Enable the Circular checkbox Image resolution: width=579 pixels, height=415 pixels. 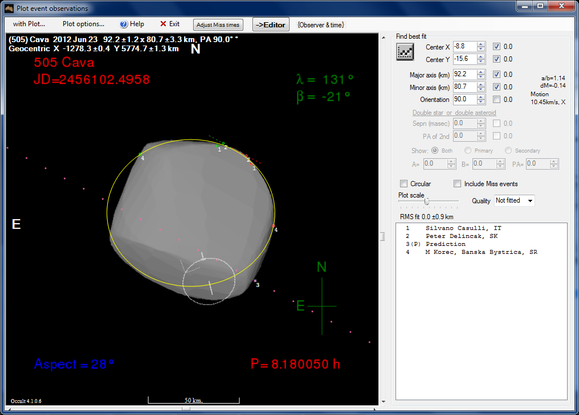tap(404, 184)
